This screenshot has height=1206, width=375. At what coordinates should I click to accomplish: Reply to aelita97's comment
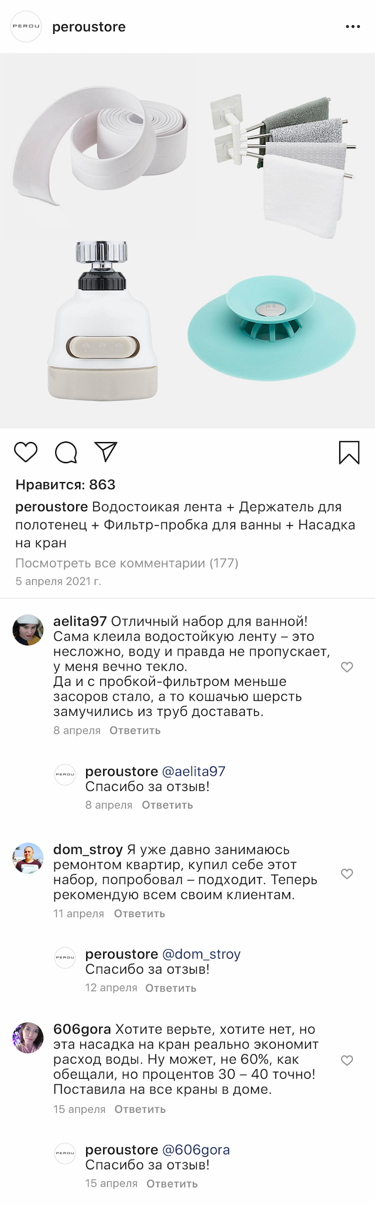click(135, 731)
